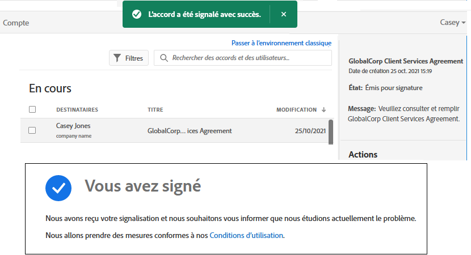Open the Compte menu
Screen dimensions: 471x255
click(16, 23)
